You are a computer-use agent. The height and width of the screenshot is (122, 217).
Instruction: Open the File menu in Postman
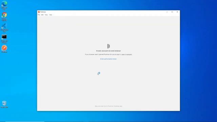39,15
